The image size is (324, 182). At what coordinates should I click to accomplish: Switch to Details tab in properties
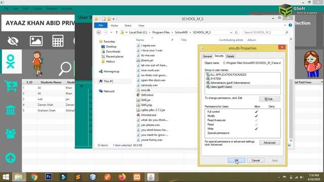point(230,56)
